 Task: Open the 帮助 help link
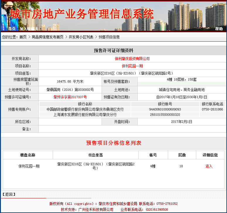[219, 29]
